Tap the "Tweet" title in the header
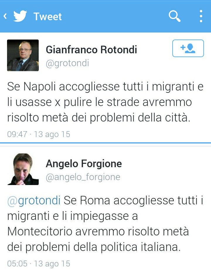This screenshot has width=211, height=272. click(x=47, y=16)
